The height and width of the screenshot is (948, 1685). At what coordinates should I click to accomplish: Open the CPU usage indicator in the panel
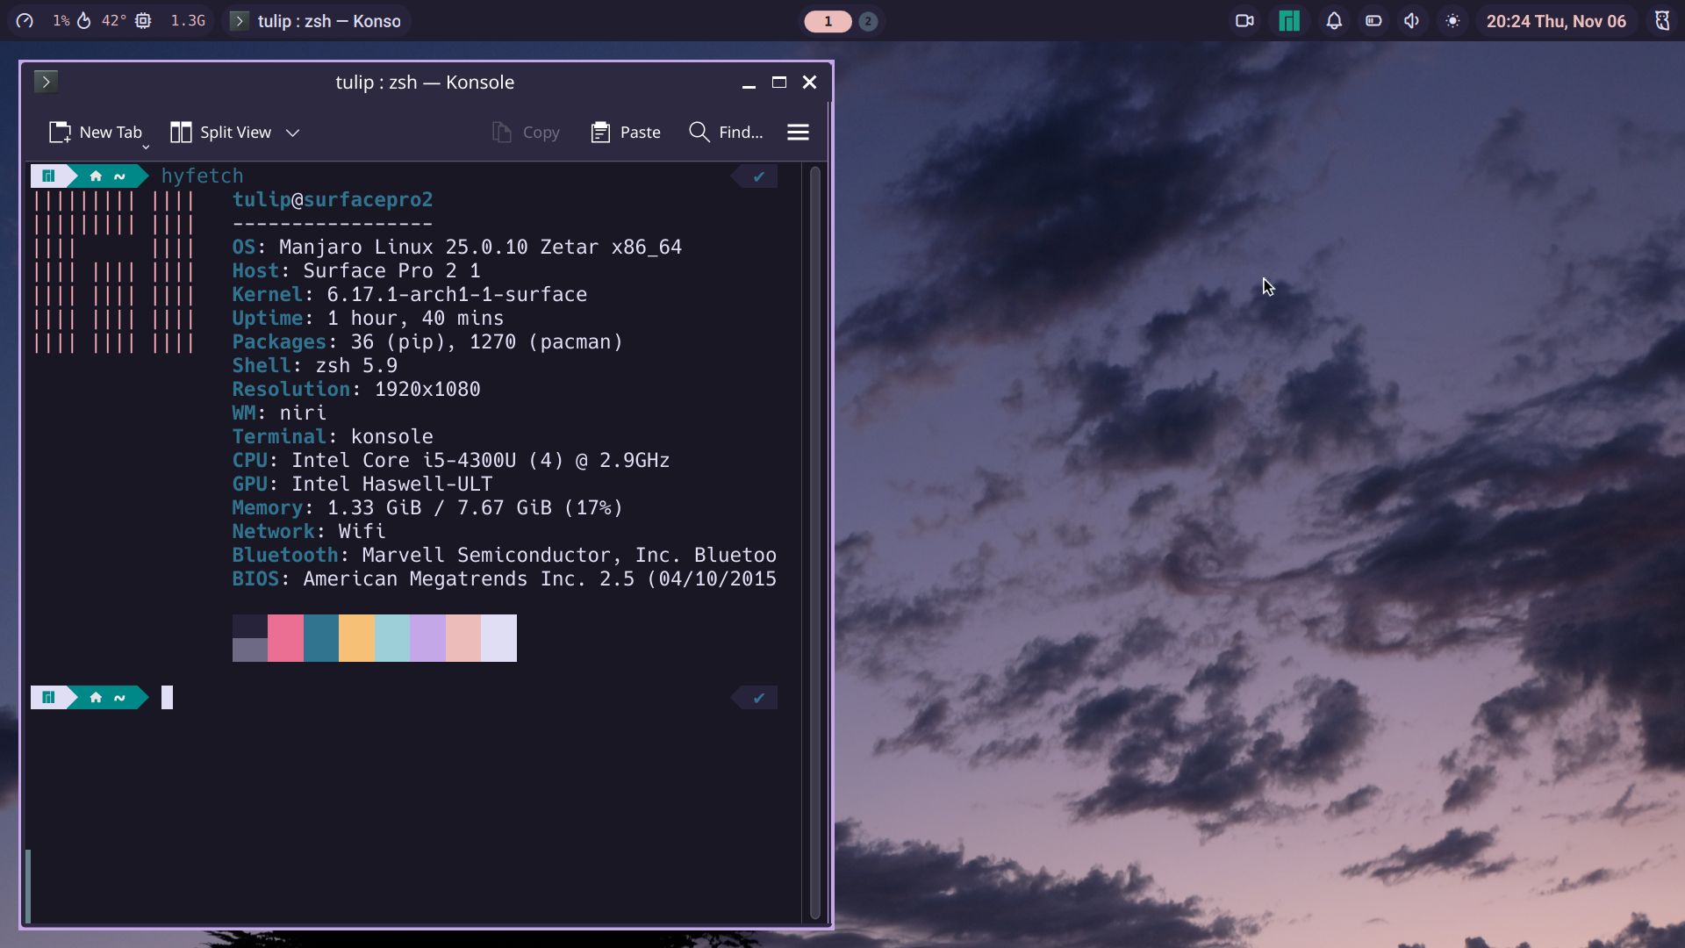[25, 21]
